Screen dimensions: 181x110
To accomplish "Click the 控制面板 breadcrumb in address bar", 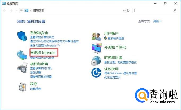I will [x=39, y=11].
